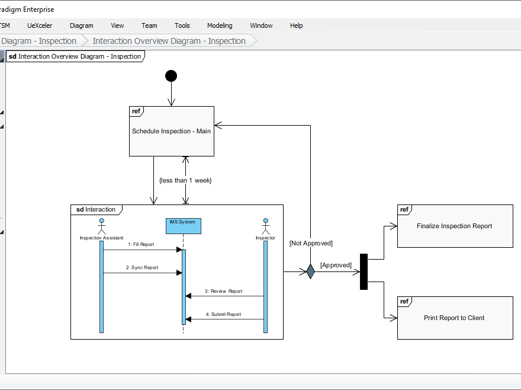
Task: Click the black join bar node
Action: pyautogui.click(x=364, y=271)
